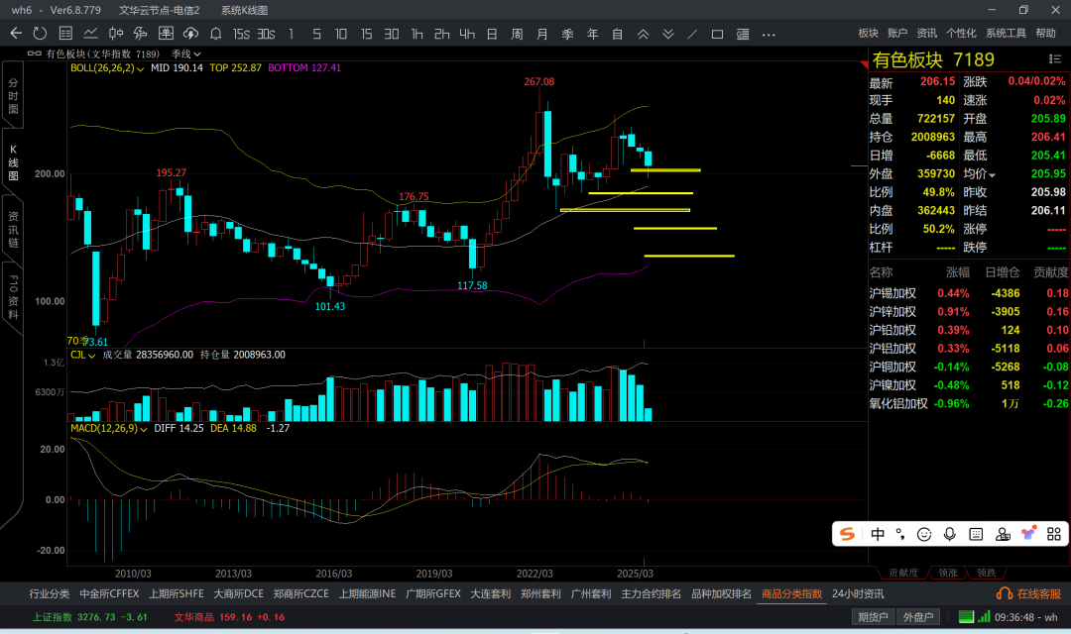Select the 沪锡加权 row
The width and height of the screenshot is (1071, 634).
coord(969,293)
